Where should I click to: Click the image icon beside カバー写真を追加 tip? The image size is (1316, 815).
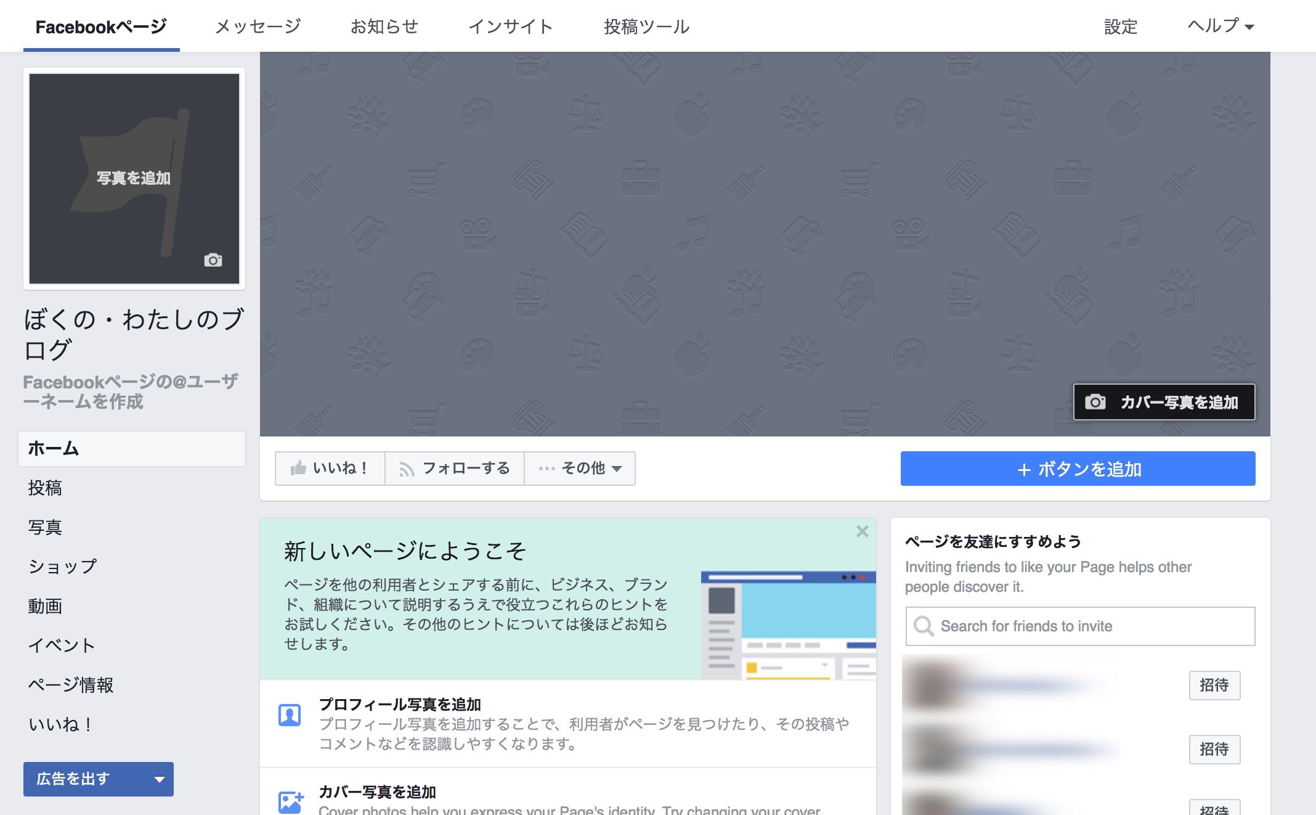291,802
